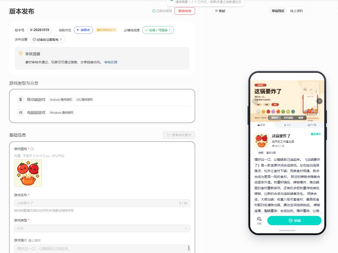The image size is (338, 253).
Task: Click the Windows 提供游玩 tag
Action: point(61,113)
